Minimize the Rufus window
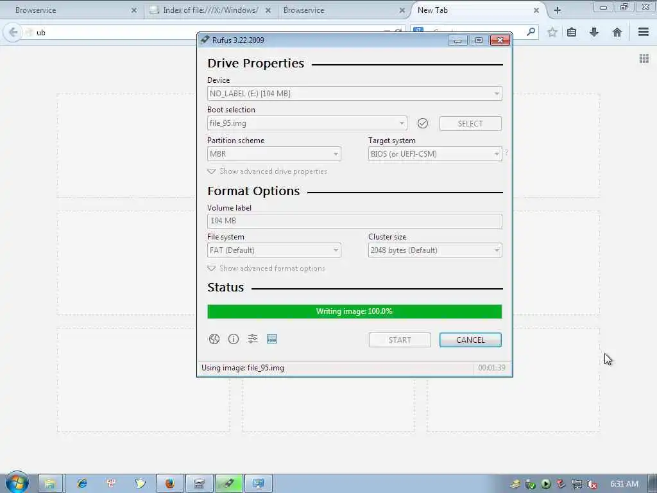The width and height of the screenshot is (657, 493). [x=458, y=40]
